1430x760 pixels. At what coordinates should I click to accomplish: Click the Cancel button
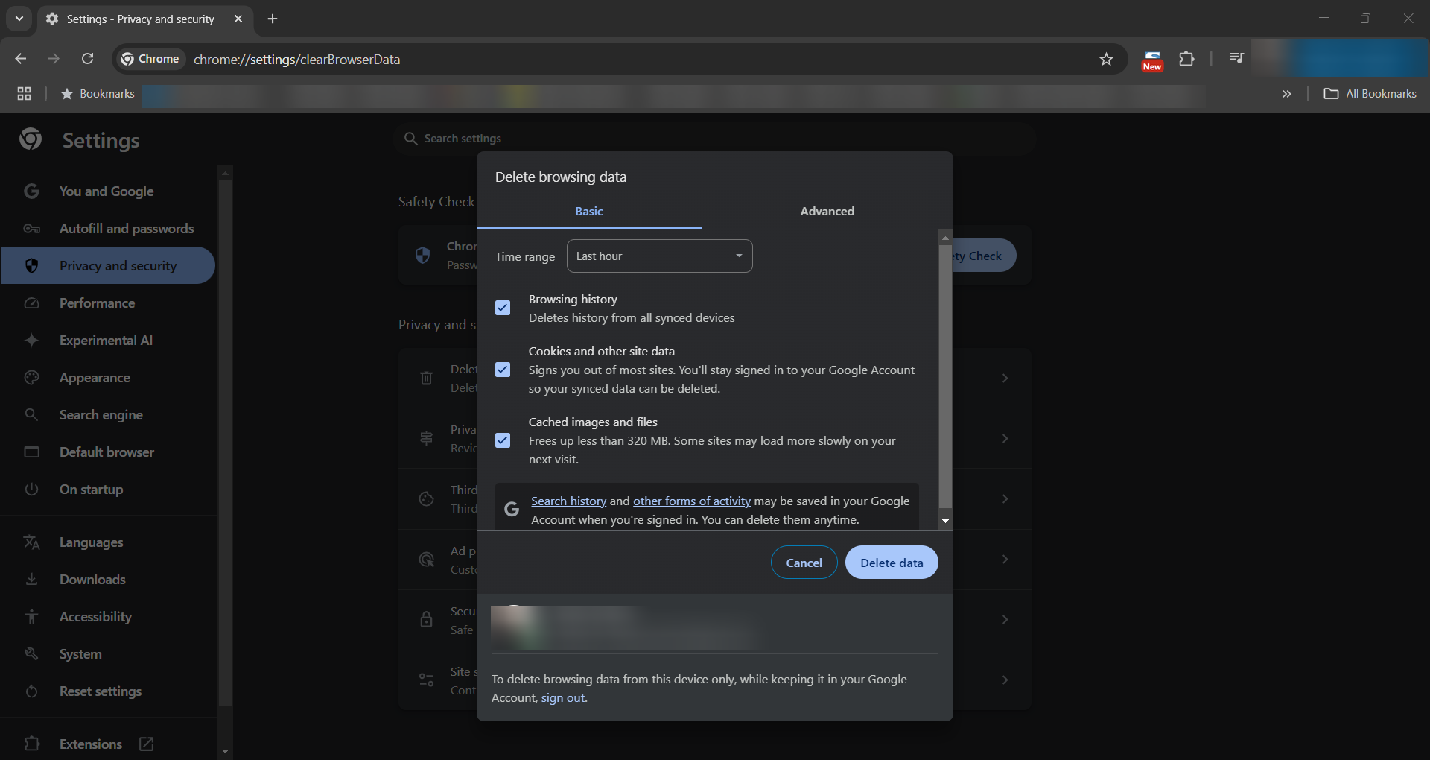coord(804,563)
